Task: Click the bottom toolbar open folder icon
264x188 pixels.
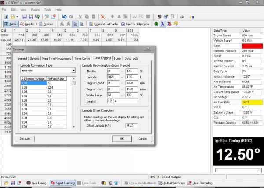Action: 6,183
